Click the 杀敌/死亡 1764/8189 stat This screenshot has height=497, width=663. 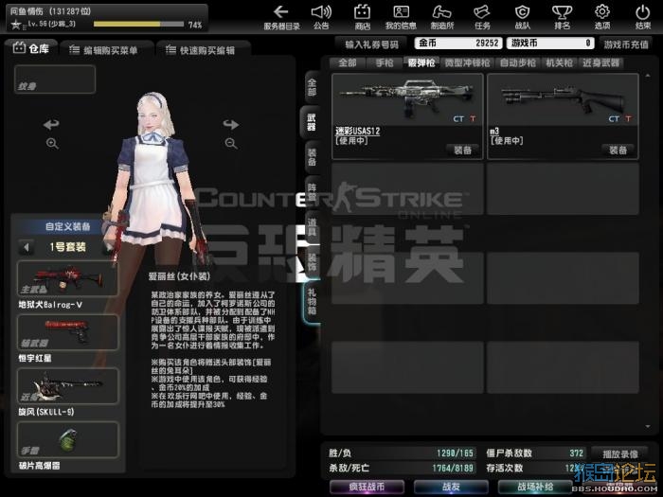(x=402, y=468)
